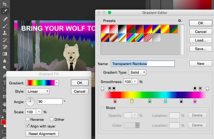
Task: Uncheck Align with layer
Action: click(28, 126)
